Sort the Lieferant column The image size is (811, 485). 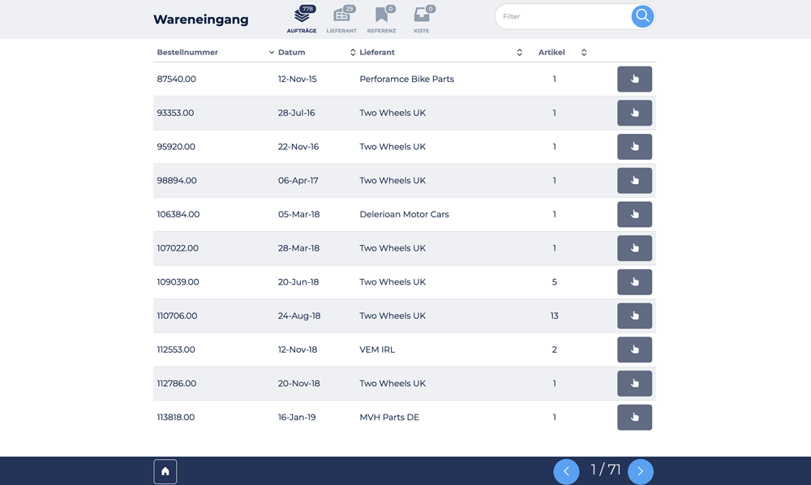(x=520, y=53)
